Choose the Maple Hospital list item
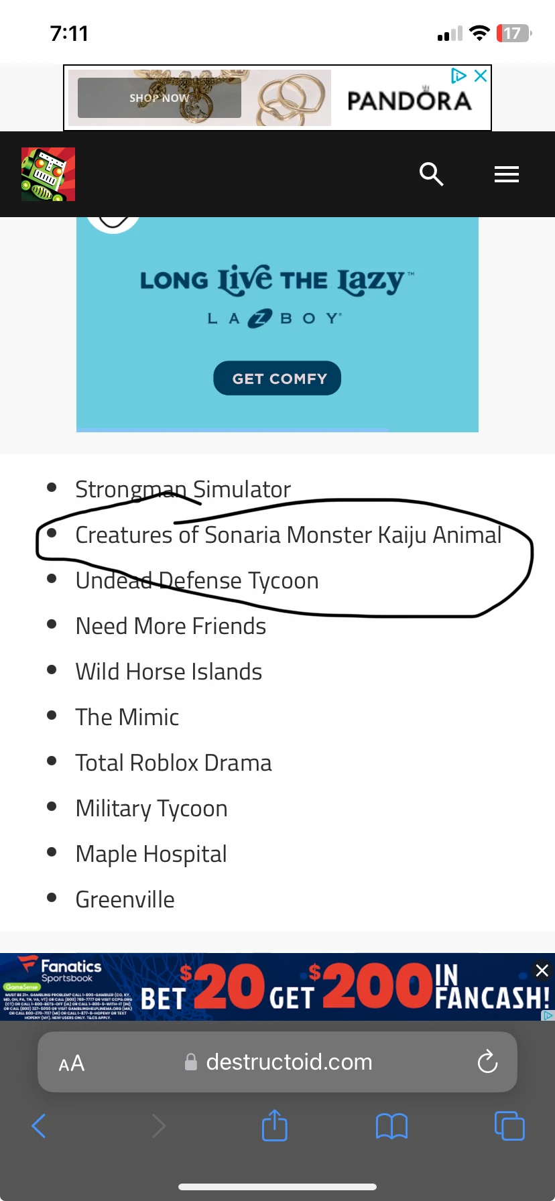 151,854
